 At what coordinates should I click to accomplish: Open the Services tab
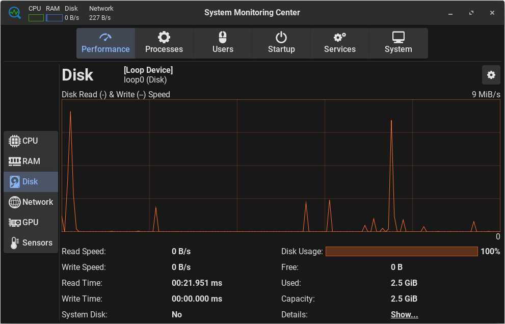[340, 43]
